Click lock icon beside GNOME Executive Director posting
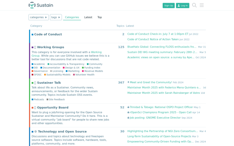Viewport: 234px width, 146px height. pyautogui.click(x=128, y=118)
